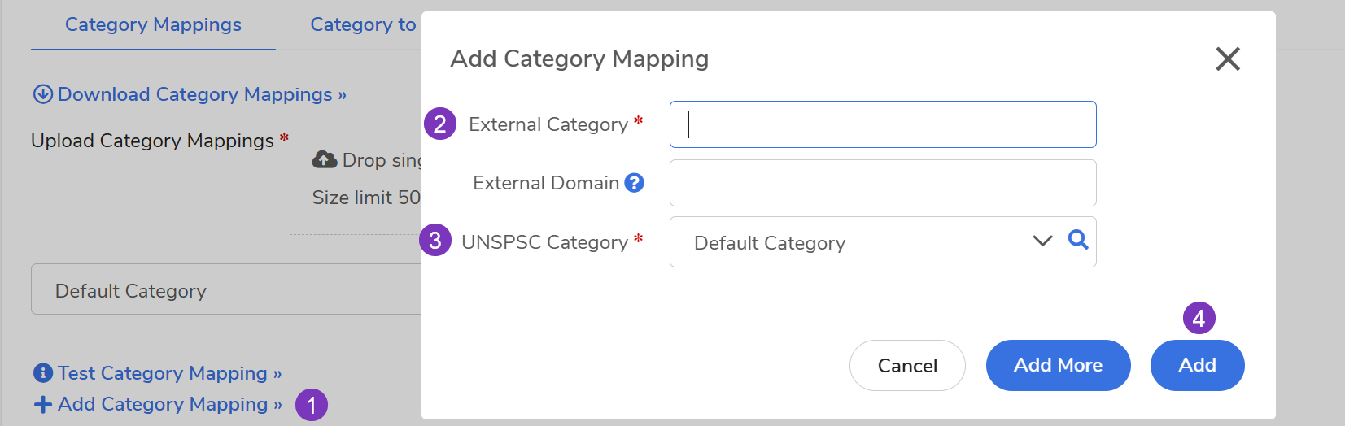Click into the External Domain input field
The image size is (1345, 426).
coord(883,183)
